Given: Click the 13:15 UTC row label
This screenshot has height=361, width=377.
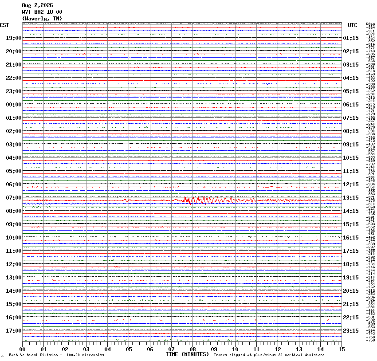Looking at the screenshot, I should click(351, 198).
